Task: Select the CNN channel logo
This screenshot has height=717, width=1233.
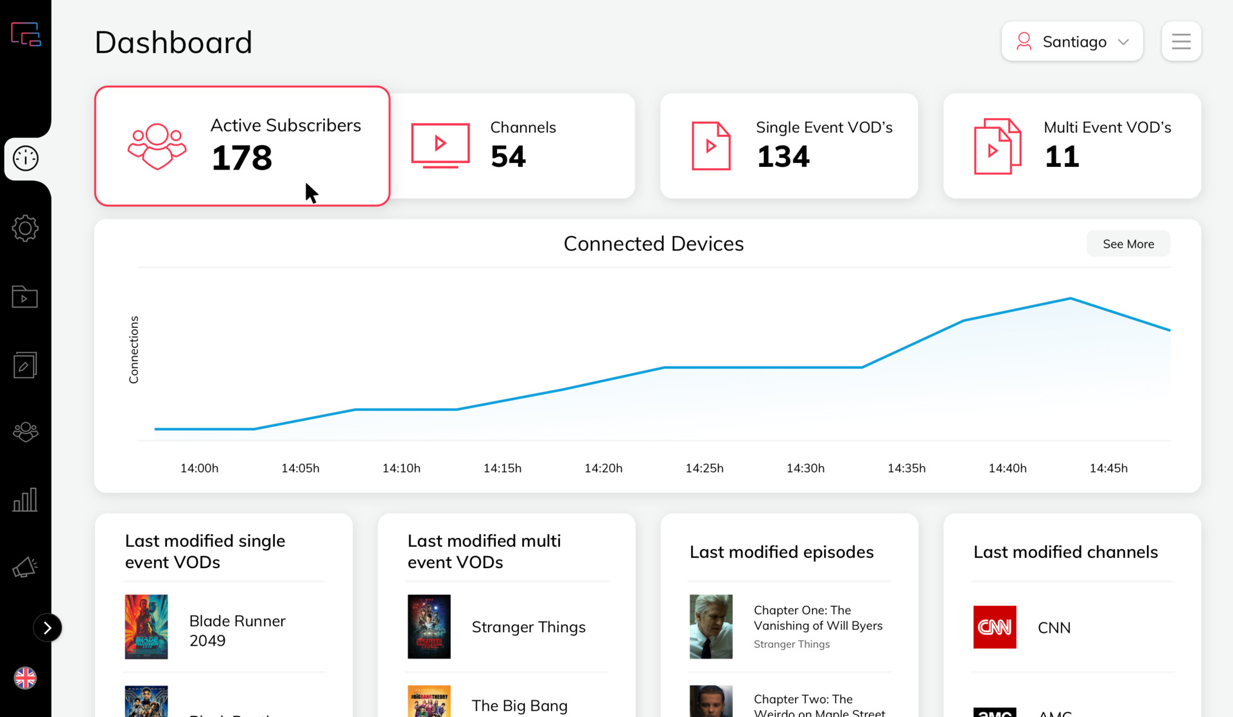Action: tap(995, 627)
